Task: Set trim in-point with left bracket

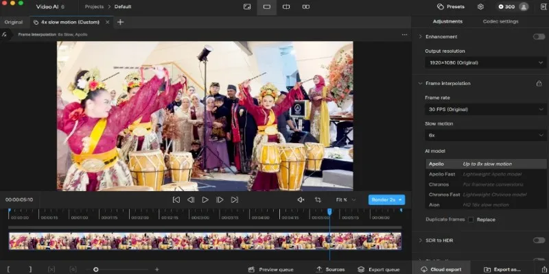Action: click(x=8, y=269)
